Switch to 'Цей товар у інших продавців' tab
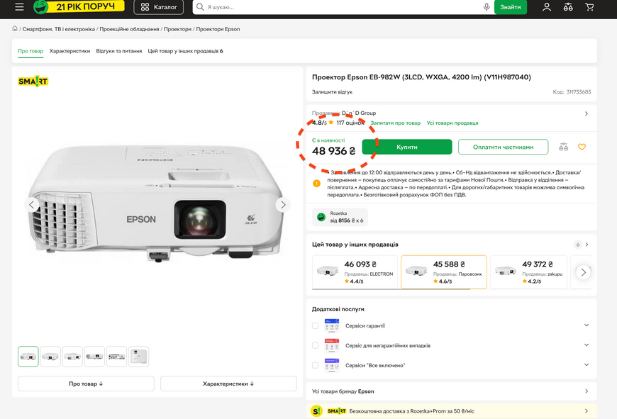The image size is (617, 419). pyautogui.click(x=185, y=51)
